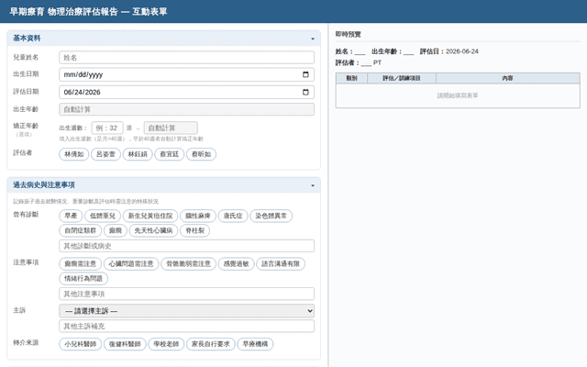Select the 語言溝通有限 precaution

click(x=281, y=264)
